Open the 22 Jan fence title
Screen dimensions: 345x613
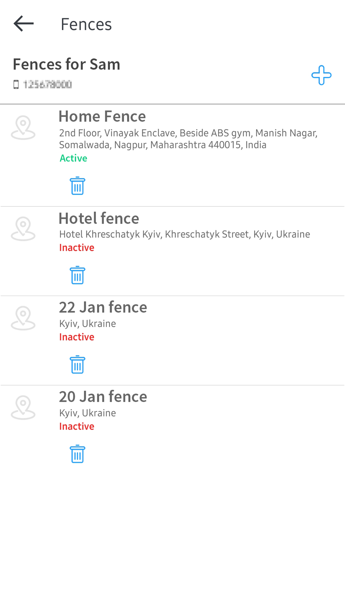(103, 308)
